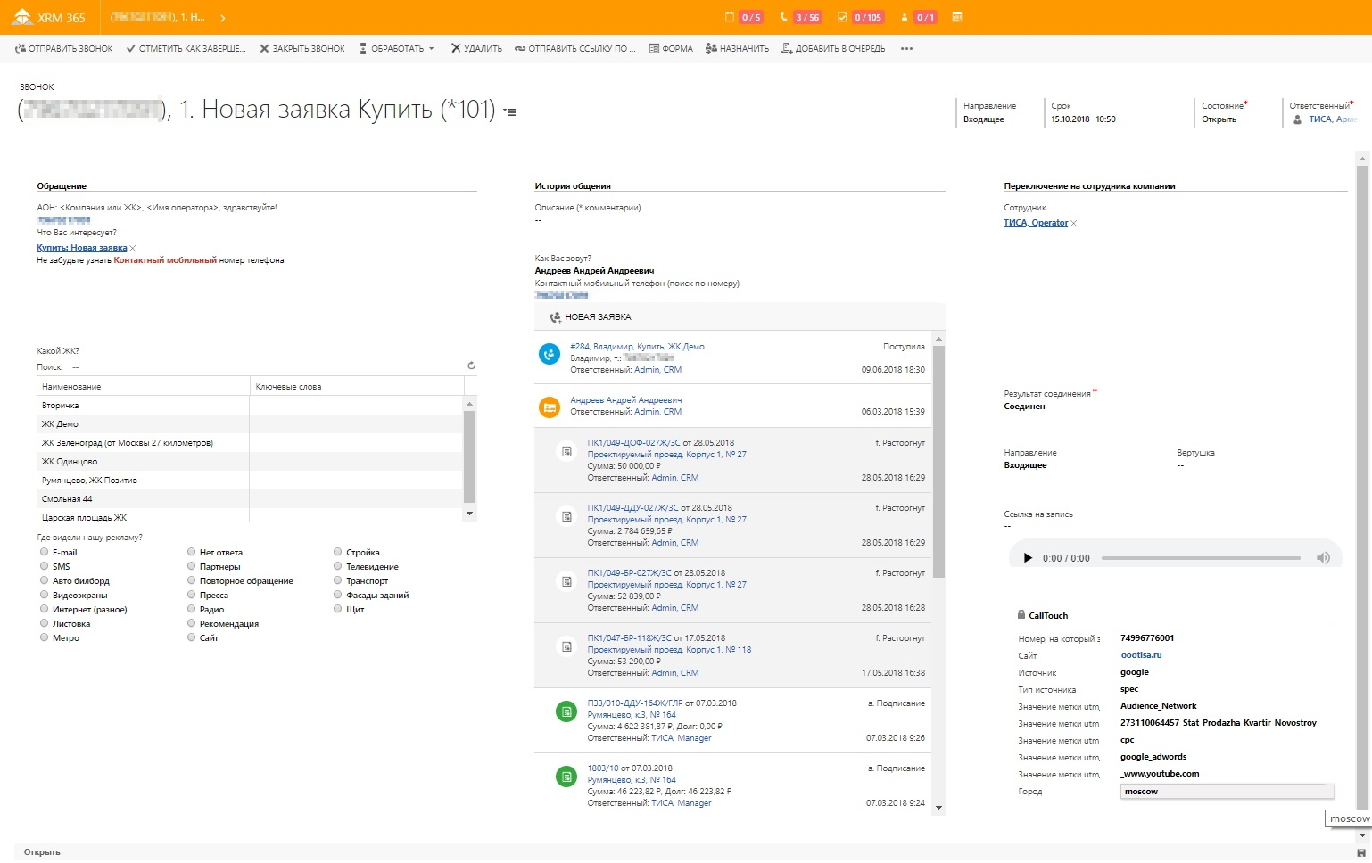
Task: Sort by Ключевые слова column header
Action: click(x=357, y=387)
